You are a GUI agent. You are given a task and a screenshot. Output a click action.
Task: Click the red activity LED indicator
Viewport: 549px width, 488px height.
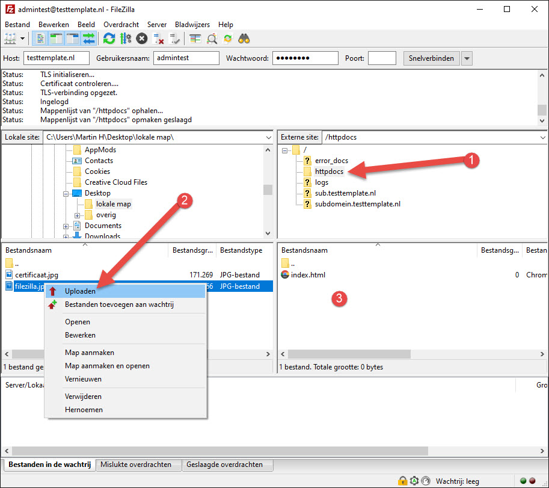click(x=532, y=481)
